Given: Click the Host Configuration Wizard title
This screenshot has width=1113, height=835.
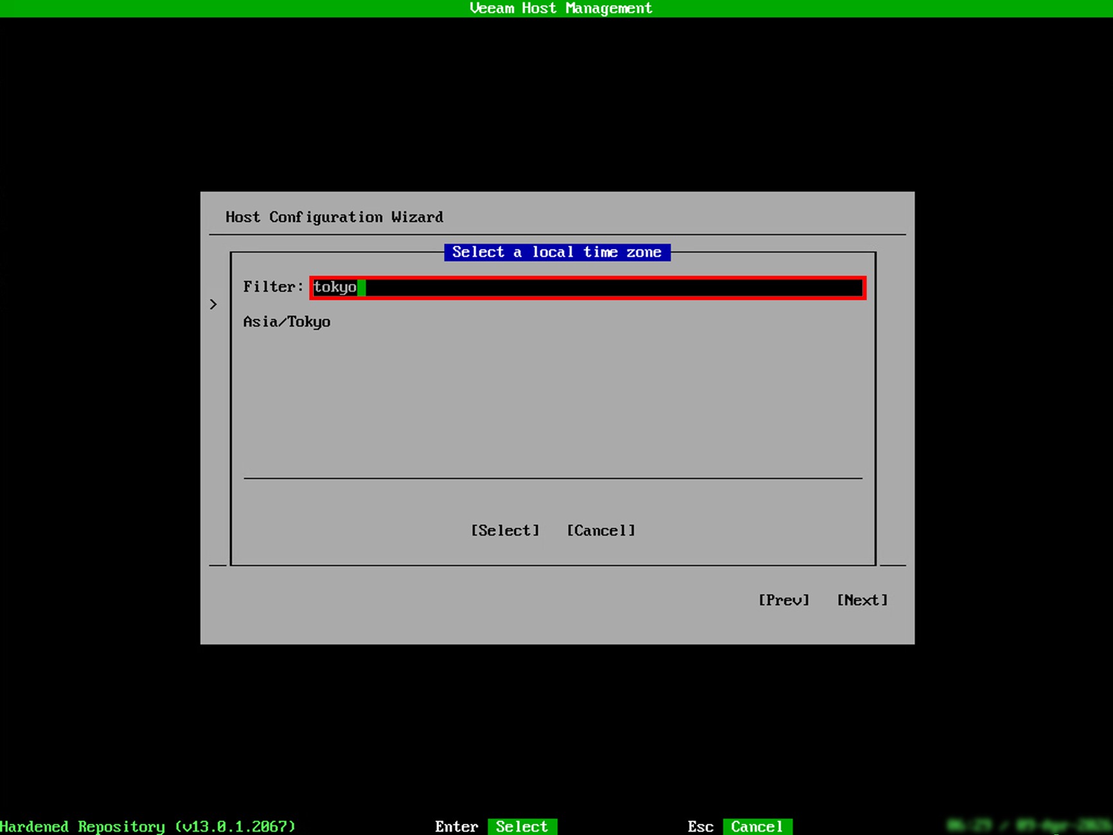Looking at the screenshot, I should click(x=334, y=217).
